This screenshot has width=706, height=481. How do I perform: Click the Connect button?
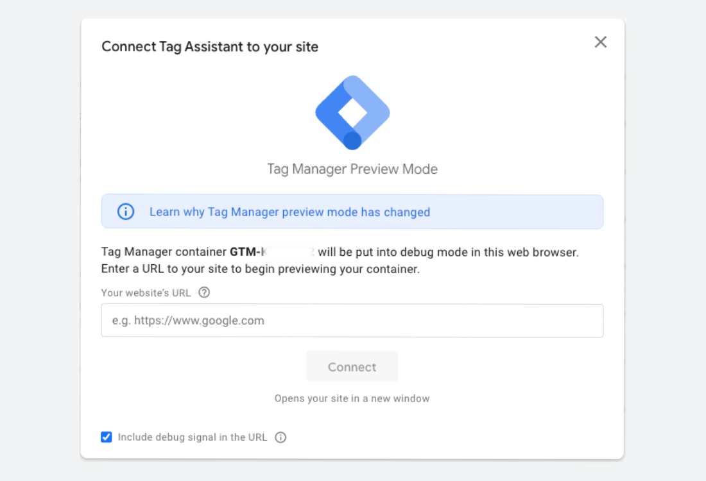point(352,367)
